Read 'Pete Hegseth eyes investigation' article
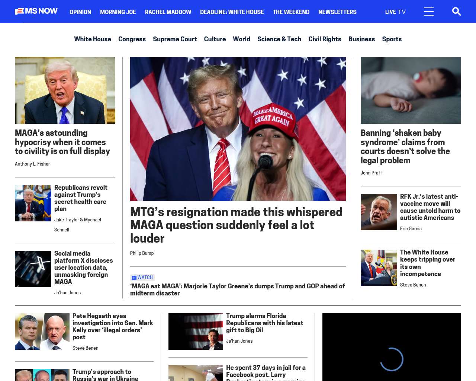476x381 pixels. (113, 327)
